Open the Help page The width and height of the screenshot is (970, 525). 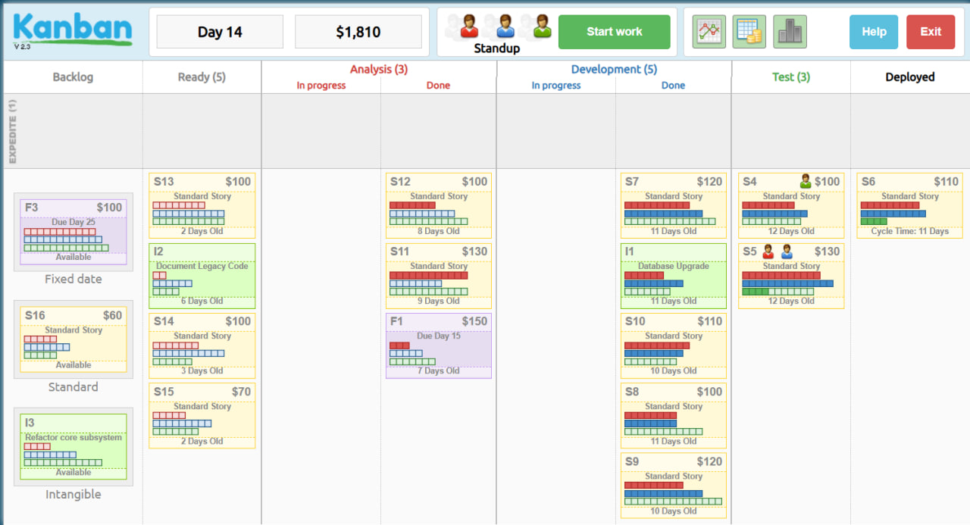click(874, 32)
